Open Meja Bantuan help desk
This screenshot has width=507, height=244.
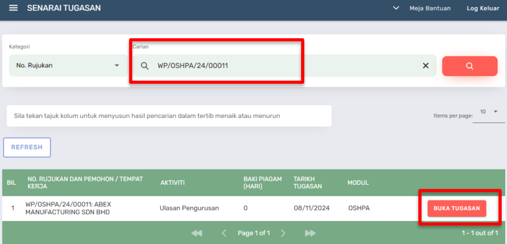430,8
